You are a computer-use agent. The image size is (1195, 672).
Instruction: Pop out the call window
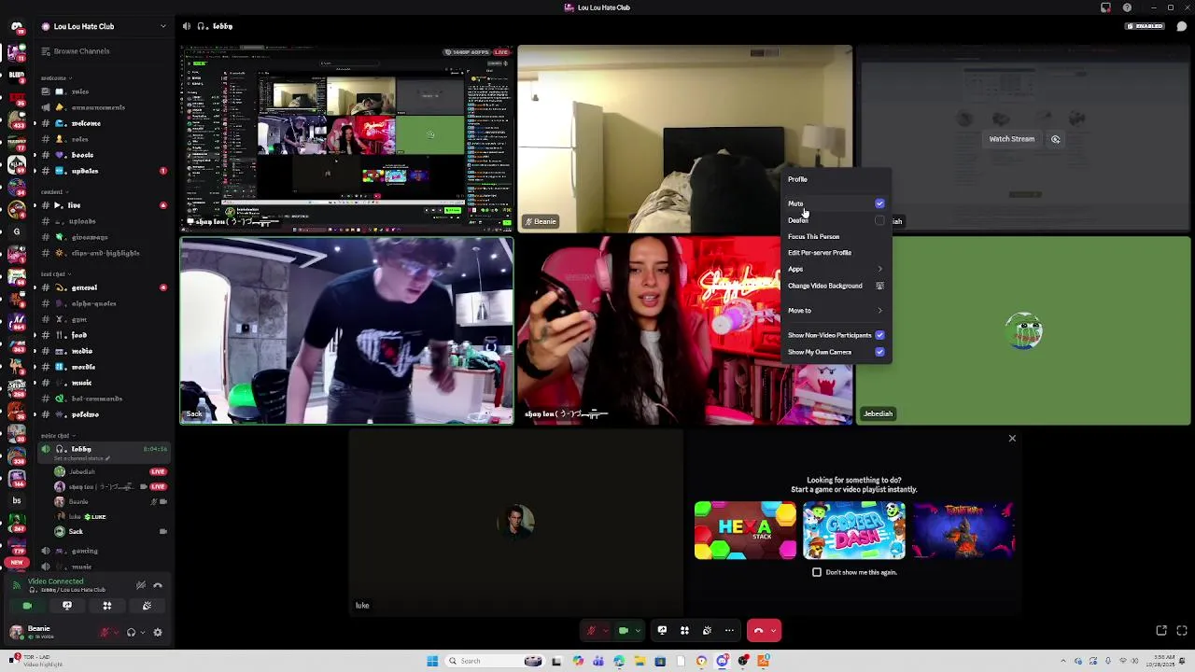[x=1161, y=631]
